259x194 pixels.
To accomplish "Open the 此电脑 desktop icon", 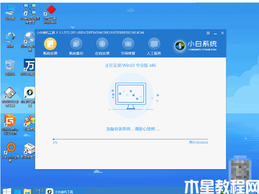I will [x=10, y=12].
